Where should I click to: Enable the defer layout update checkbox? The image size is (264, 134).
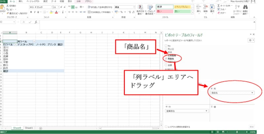point(166,126)
